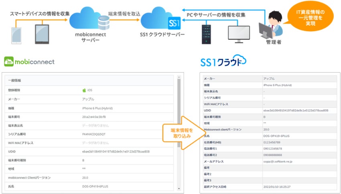Click 端末番号種別 label in mobiconnect panel
Screen dimensions: 341x194
pyautogui.click(x=17, y=160)
